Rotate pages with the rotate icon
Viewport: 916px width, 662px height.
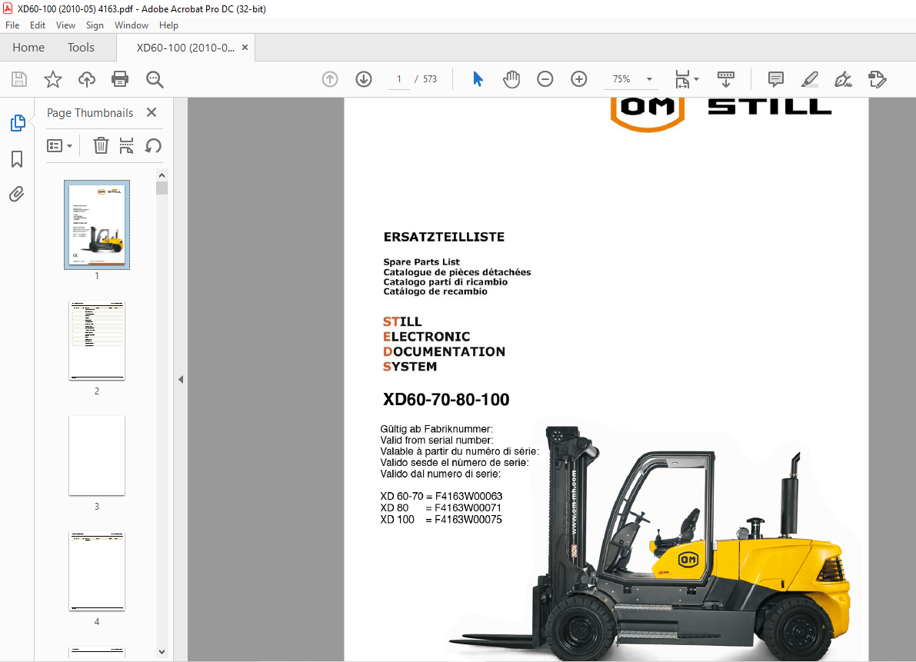153,145
